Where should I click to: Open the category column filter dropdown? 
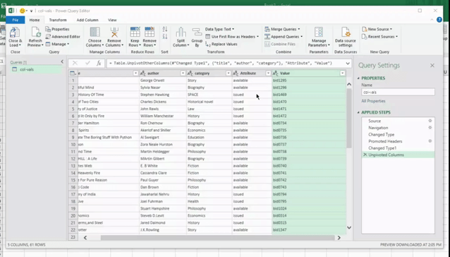pyautogui.click(x=228, y=73)
